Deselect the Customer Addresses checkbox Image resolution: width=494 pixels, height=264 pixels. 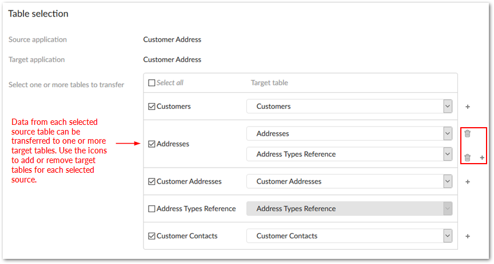[x=152, y=182]
